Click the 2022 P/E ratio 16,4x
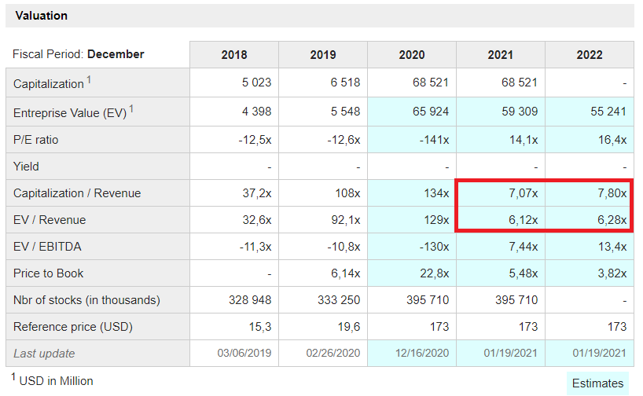This screenshot has width=643, height=396. (x=612, y=140)
